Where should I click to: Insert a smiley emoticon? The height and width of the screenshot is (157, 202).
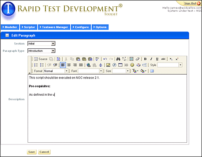click(132, 65)
